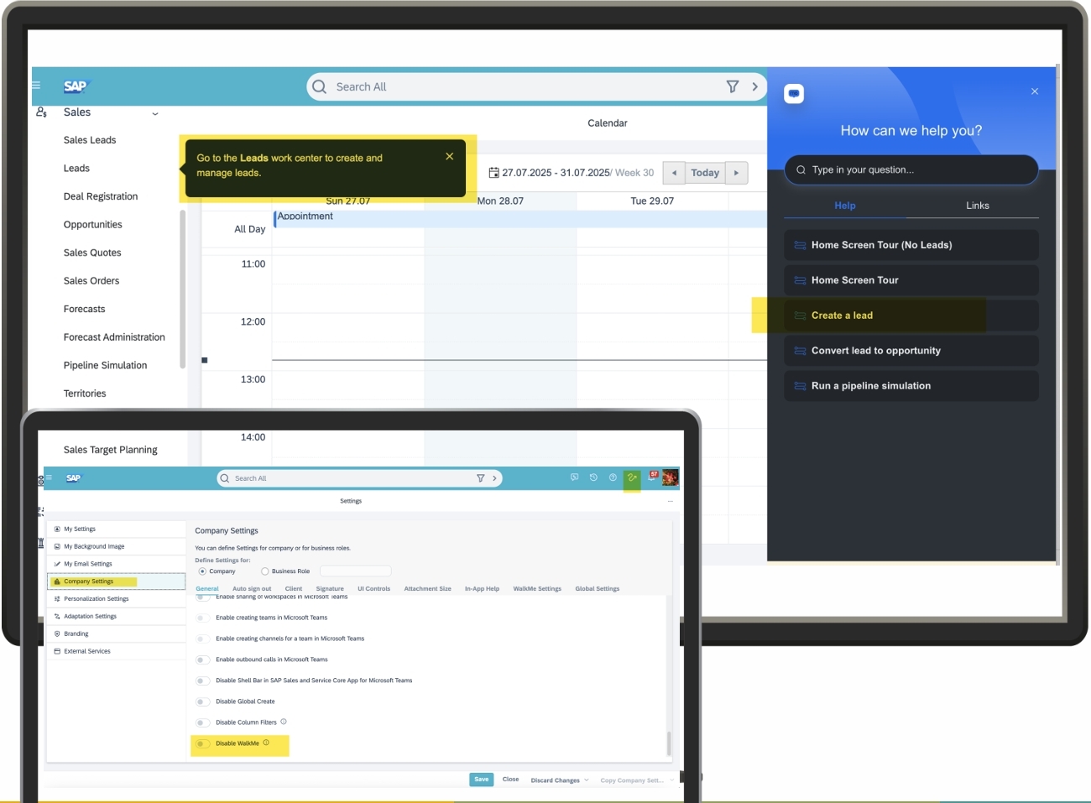
Task: Start Convert lead to opportunity walkthrough
Action: [x=911, y=351]
